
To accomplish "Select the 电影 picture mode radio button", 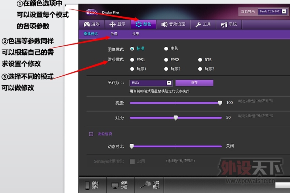I will coord(166,49).
